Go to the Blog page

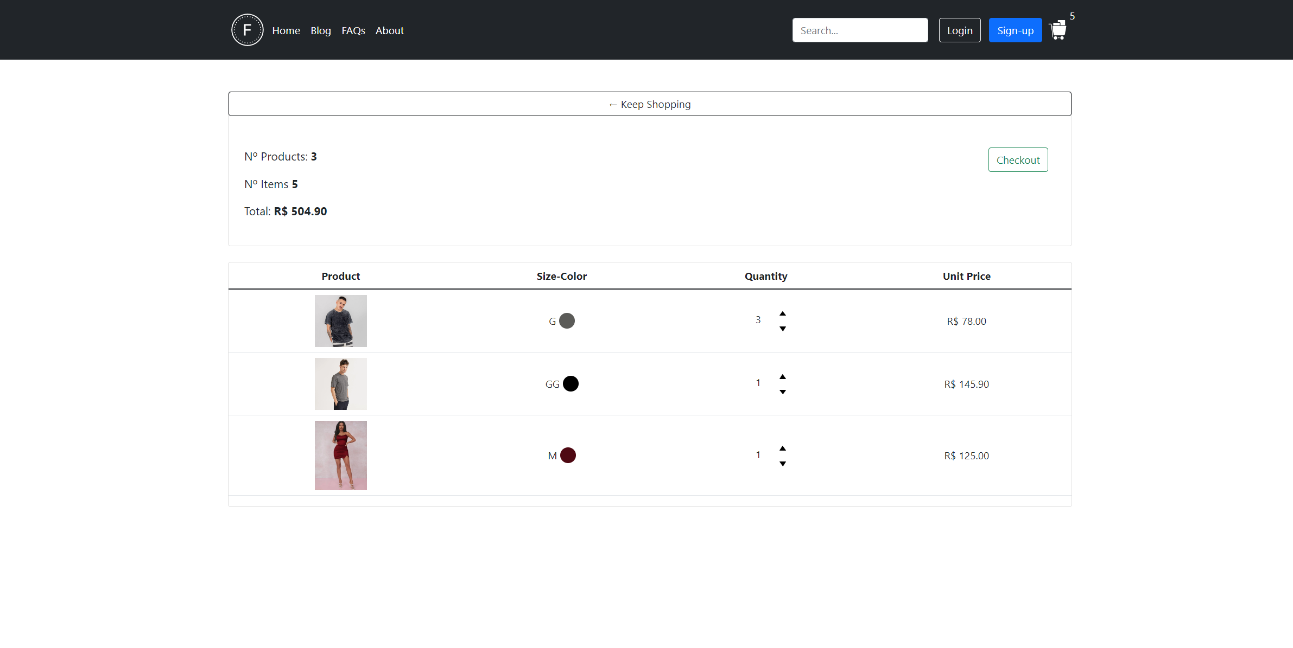tap(320, 30)
